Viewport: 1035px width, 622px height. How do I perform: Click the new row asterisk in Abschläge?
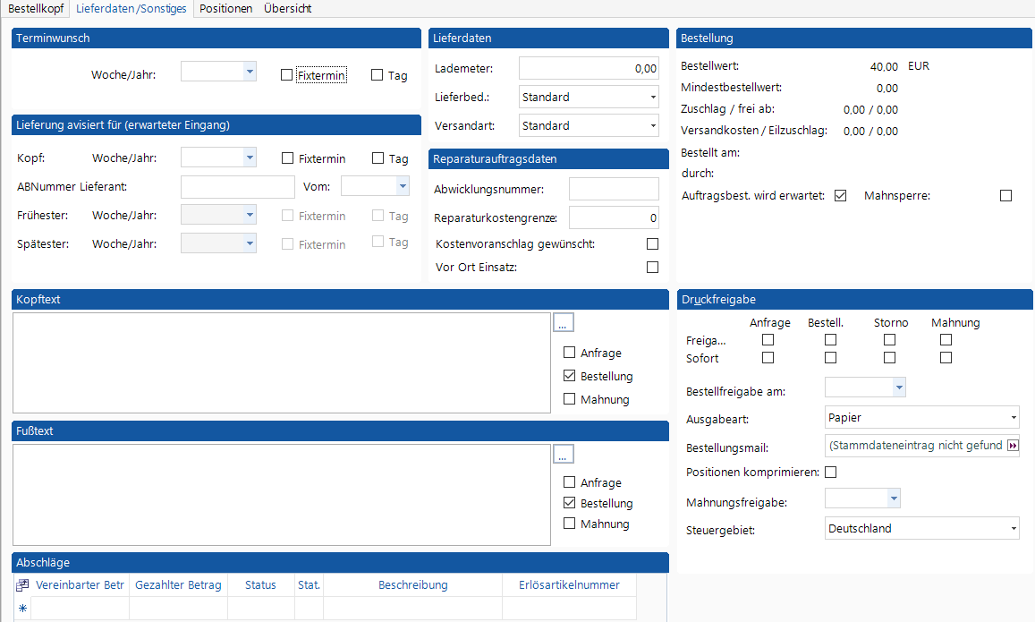click(23, 609)
